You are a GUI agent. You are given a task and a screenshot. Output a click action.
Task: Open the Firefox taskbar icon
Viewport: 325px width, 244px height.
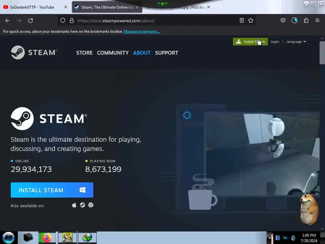pyautogui.click(x=47, y=238)
